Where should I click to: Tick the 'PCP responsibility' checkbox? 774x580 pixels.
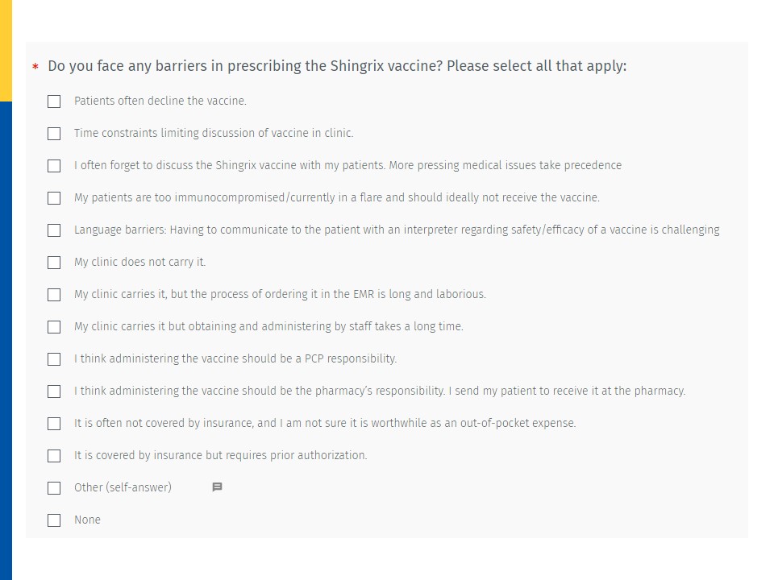[x=54, y=359]
